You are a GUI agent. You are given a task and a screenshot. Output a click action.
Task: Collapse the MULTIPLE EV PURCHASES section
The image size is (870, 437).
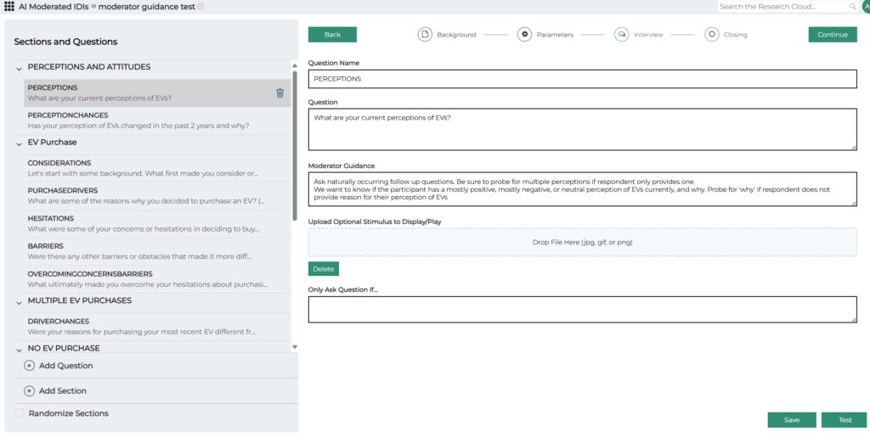[20, 302]
